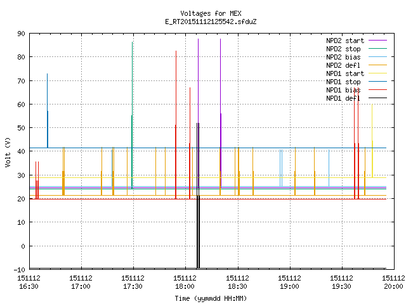Click the 'NPD1 defl' legend label
This screenshot has width=406, height=304.
(343, 99)
